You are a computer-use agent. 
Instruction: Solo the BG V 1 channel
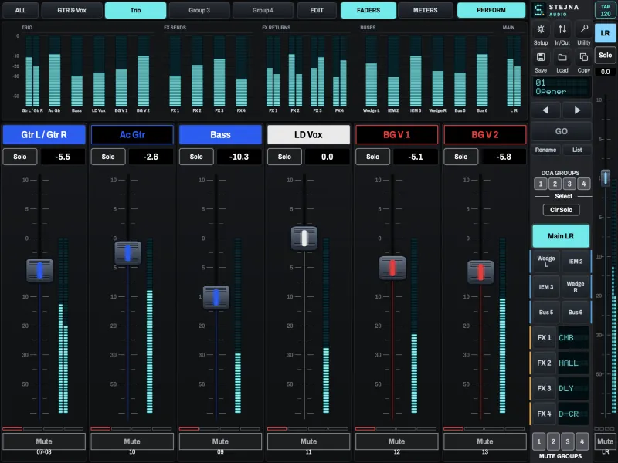[373, 157]
